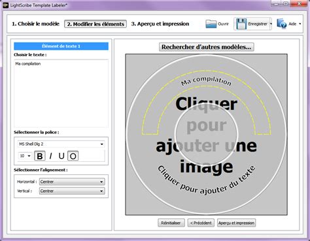Select the Ma compilation curved text on disc
310x241 pixels.
(206, 80)
